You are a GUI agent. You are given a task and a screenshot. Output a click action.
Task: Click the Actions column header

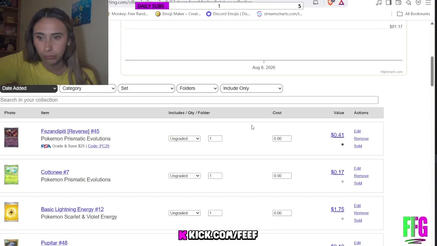pos(361,113)
